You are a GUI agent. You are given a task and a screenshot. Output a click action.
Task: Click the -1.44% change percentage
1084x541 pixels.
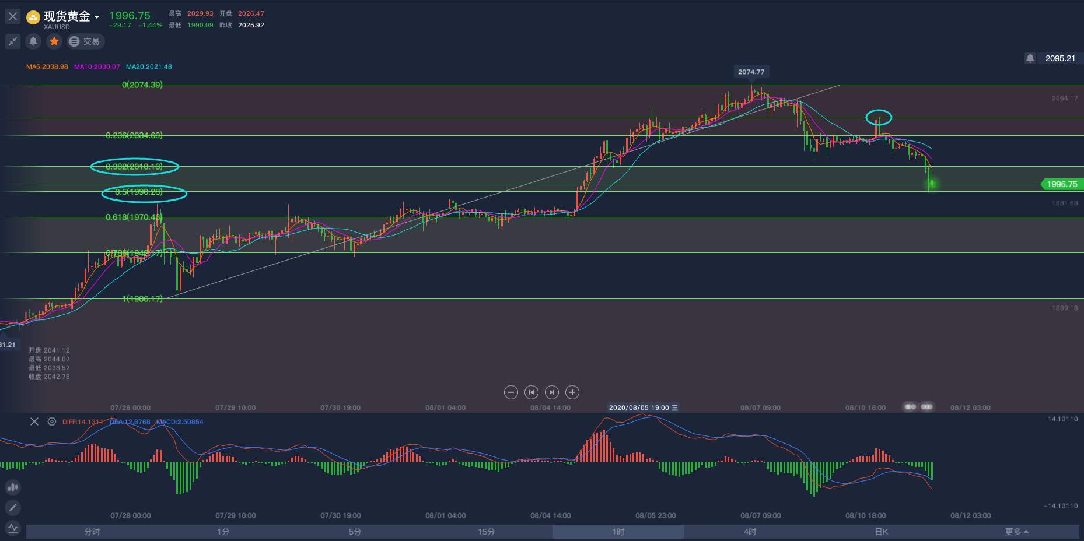tap(151, 26)
